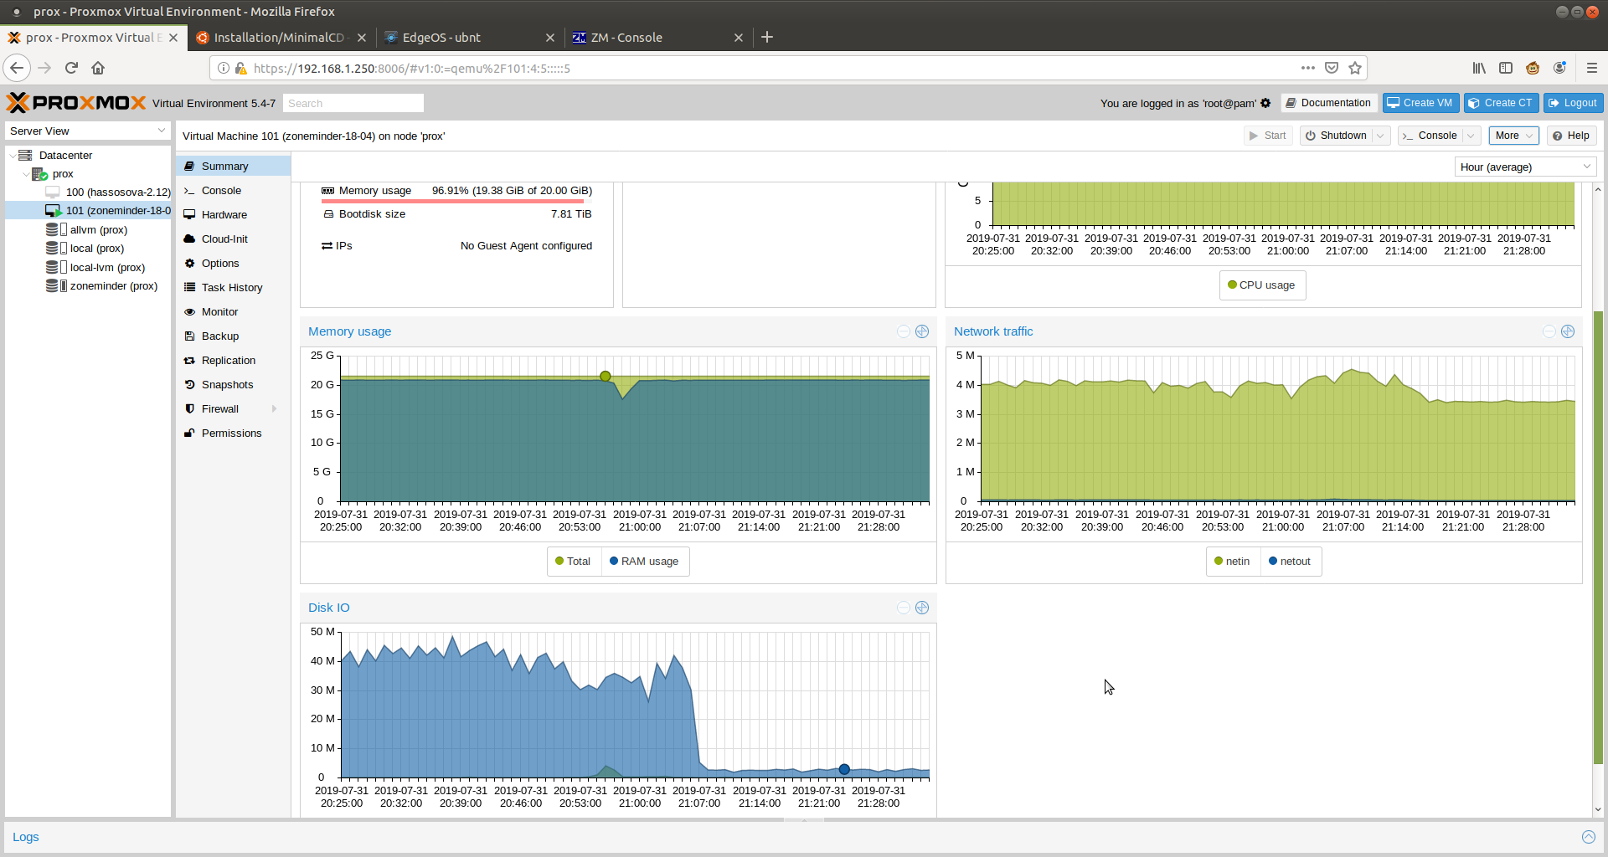
Task: Open the Firefox library icon
Action: 1480,68
